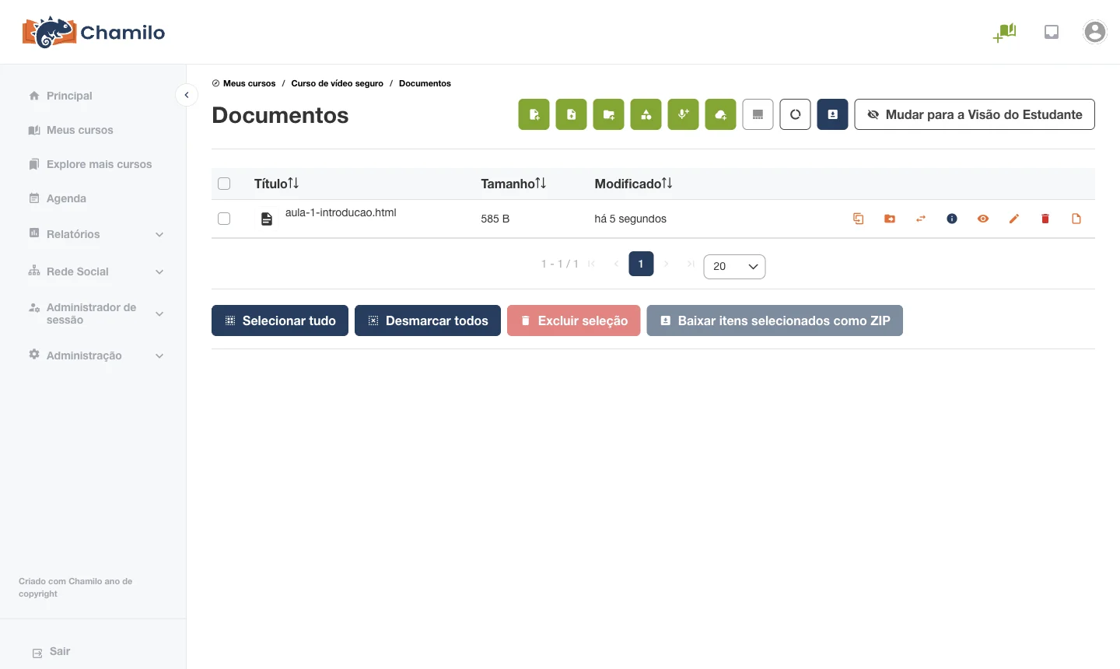
Task: Click the Selecionar tudo button
Action: coord(280,320)
